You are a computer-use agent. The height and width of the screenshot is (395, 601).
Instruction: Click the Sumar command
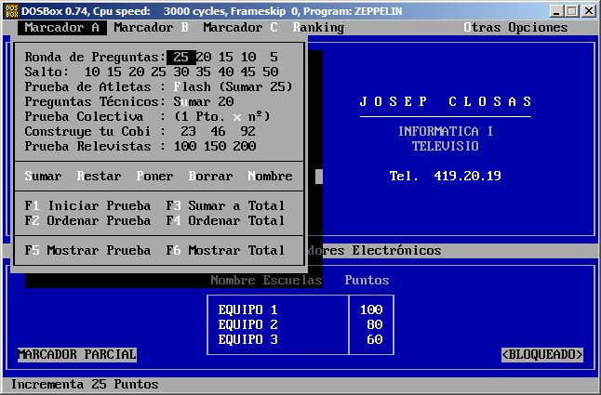[x=44, y=176]
